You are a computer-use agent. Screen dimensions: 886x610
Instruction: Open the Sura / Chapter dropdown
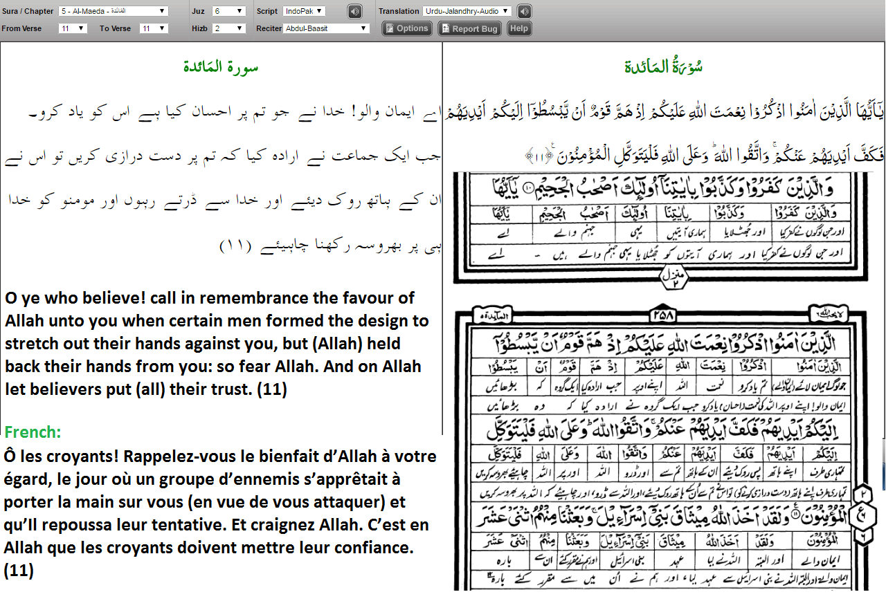(x=114, y=11)
